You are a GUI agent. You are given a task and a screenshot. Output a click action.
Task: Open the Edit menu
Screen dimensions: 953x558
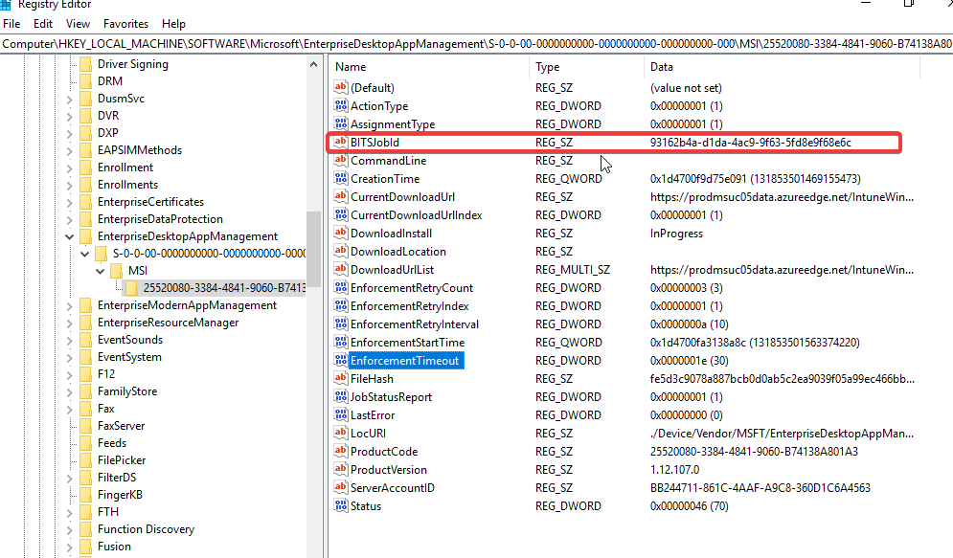pos(42,24)
